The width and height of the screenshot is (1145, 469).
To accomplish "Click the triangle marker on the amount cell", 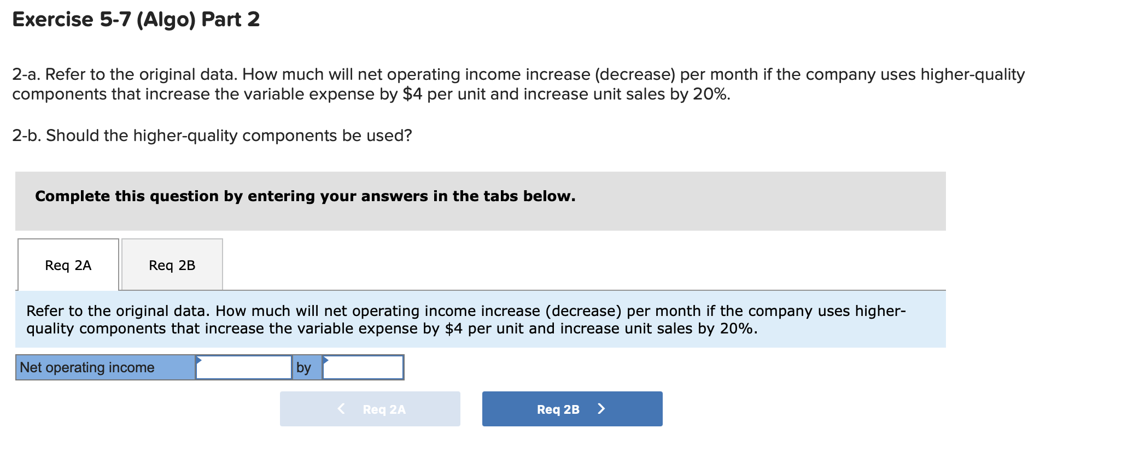I will pos(199,360).
